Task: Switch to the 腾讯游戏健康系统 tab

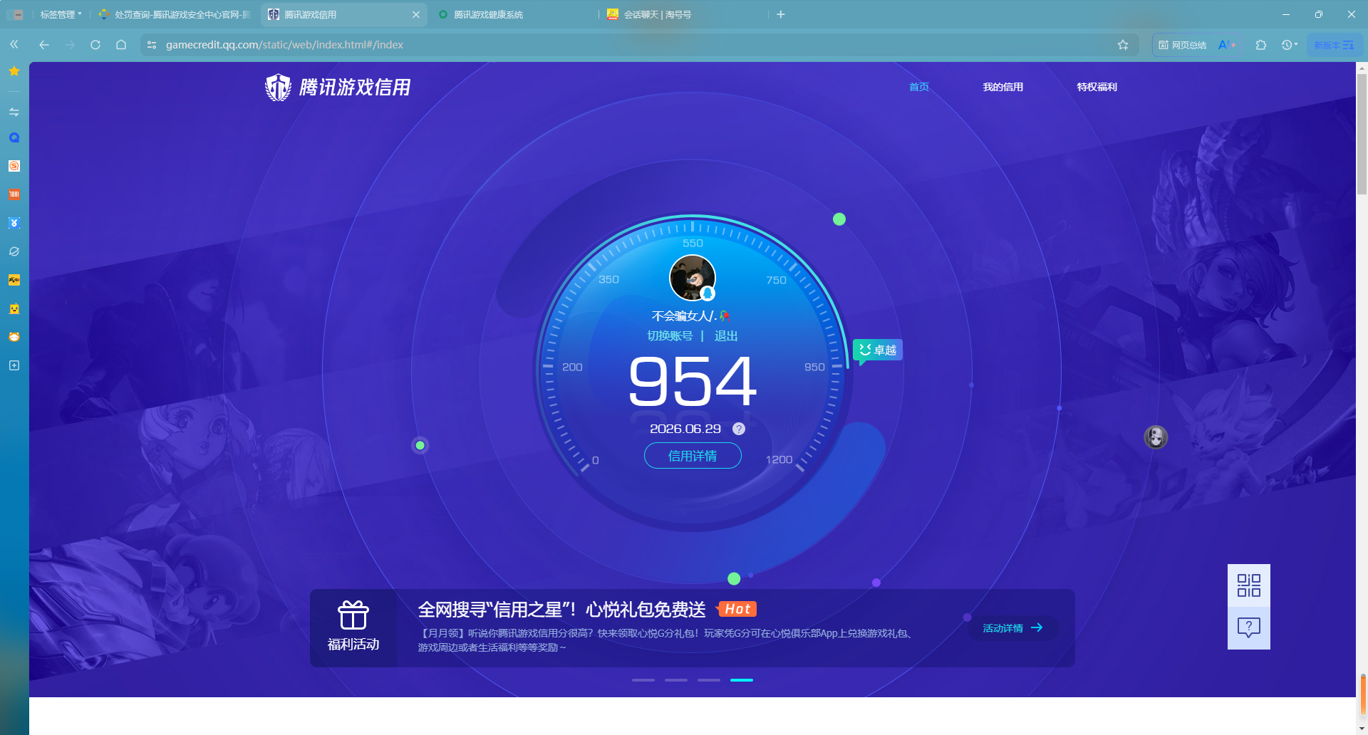Action: [x=513, y=14]
